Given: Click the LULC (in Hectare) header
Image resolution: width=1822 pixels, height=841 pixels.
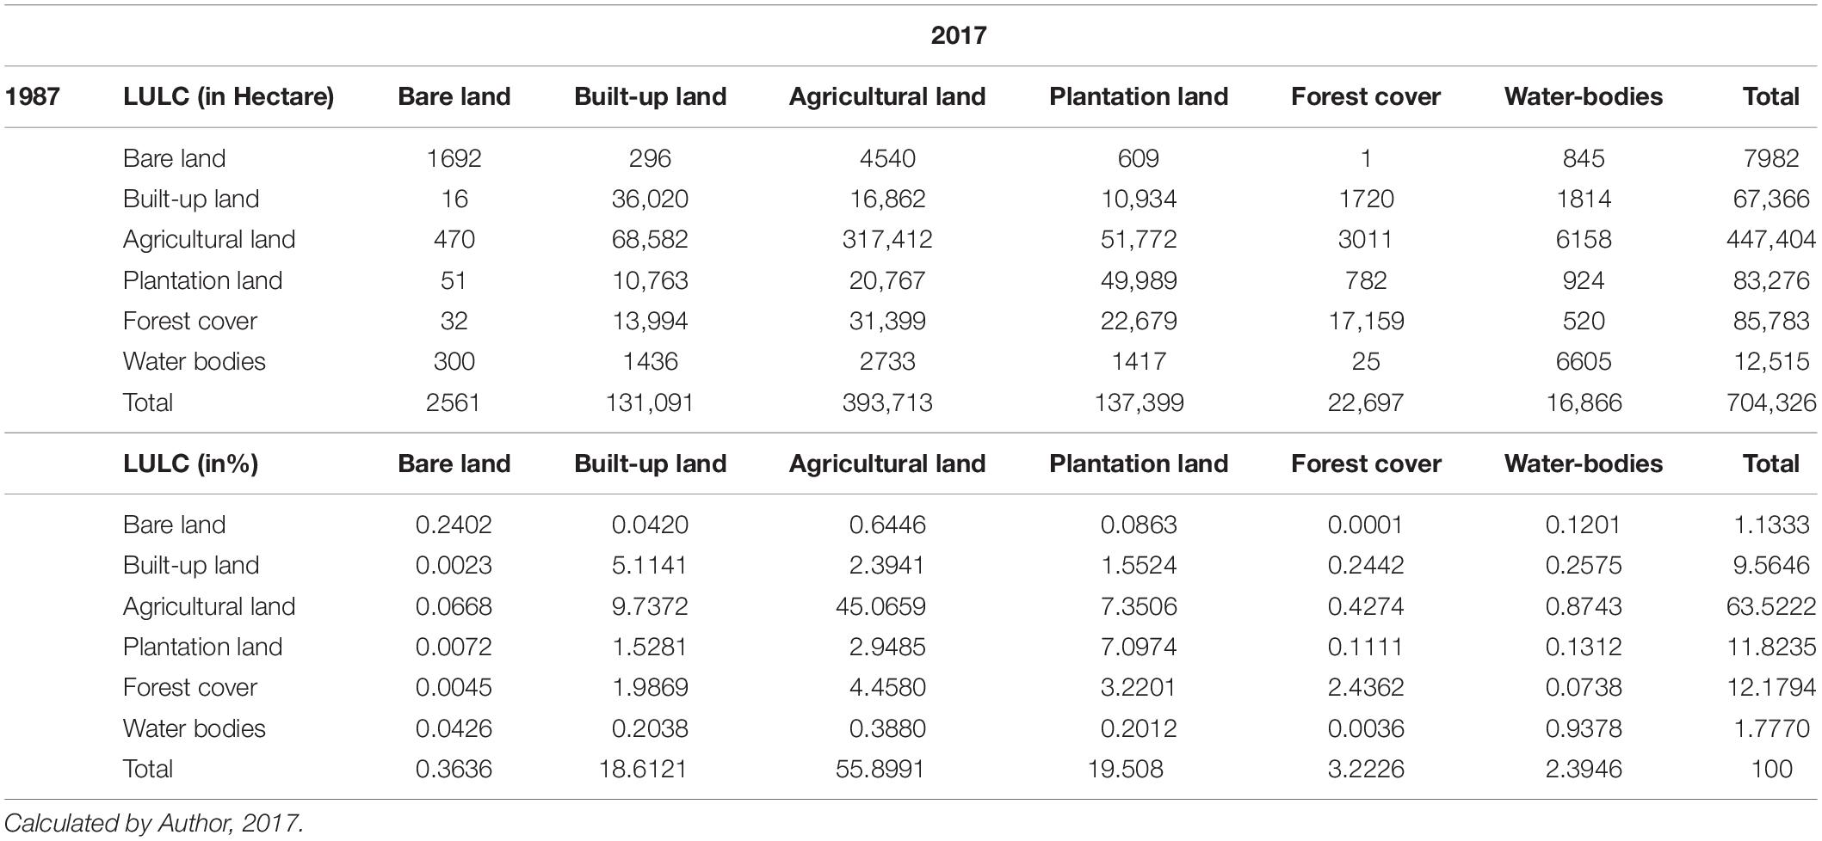Looking at the screenshot, I should tap(228, 96).
